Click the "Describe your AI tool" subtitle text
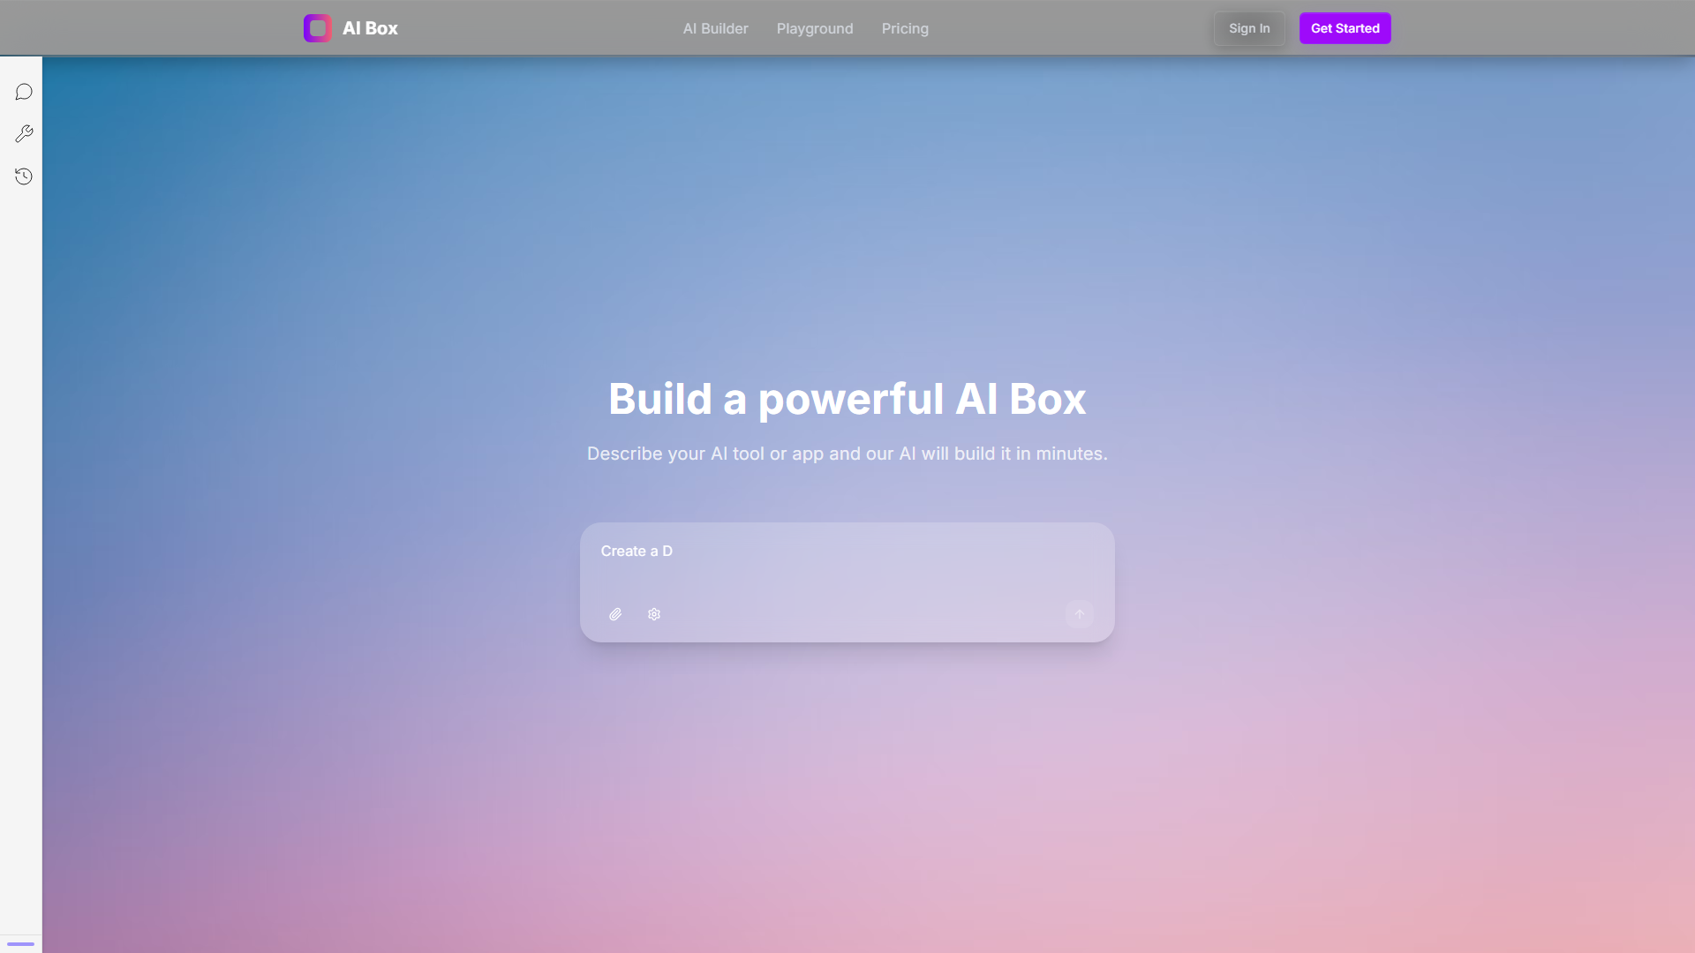This screenshot has height=953, width=1695. click(x=847, y=454)
